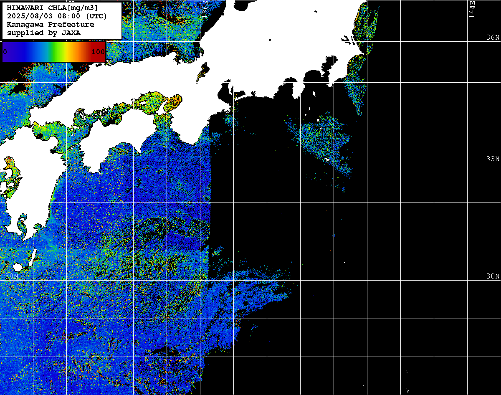
Task: Click the "33N" latitude label
Action: coord(493,159)
